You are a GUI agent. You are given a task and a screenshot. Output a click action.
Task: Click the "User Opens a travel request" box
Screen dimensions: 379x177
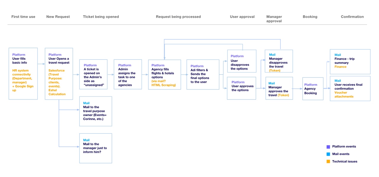coord(59,74)
